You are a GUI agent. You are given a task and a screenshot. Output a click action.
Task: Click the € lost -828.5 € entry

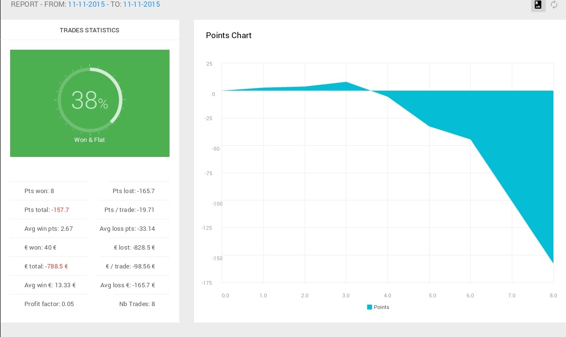[x=134, y=248]
